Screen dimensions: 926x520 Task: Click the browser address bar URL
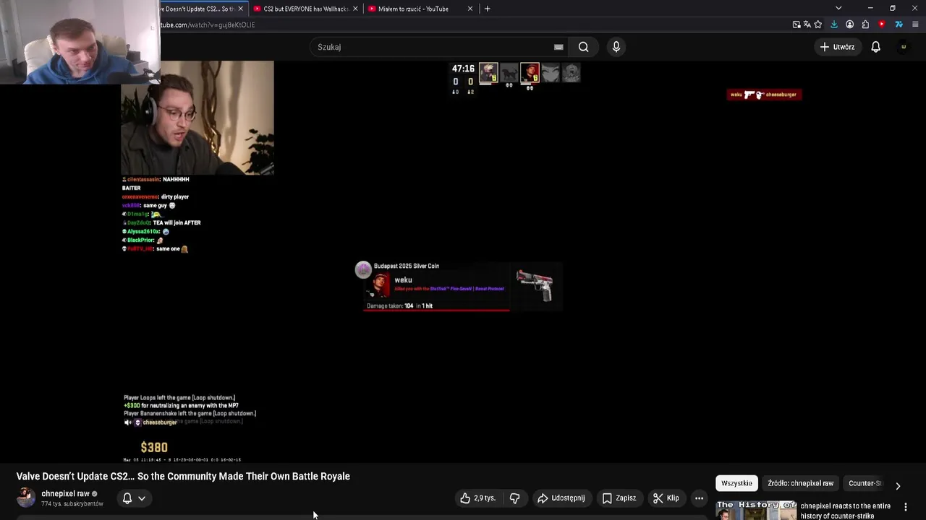click(207, 25)
